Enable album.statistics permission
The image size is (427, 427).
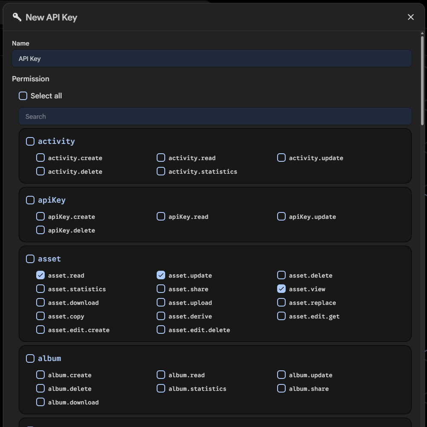click(161, 389)
